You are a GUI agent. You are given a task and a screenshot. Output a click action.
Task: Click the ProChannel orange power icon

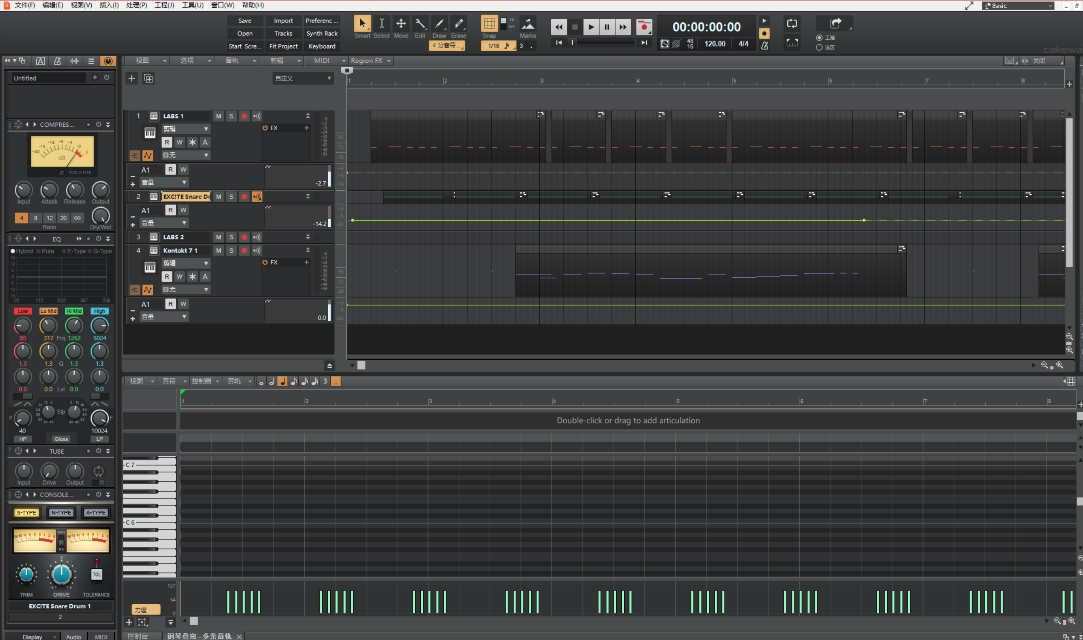108,61
